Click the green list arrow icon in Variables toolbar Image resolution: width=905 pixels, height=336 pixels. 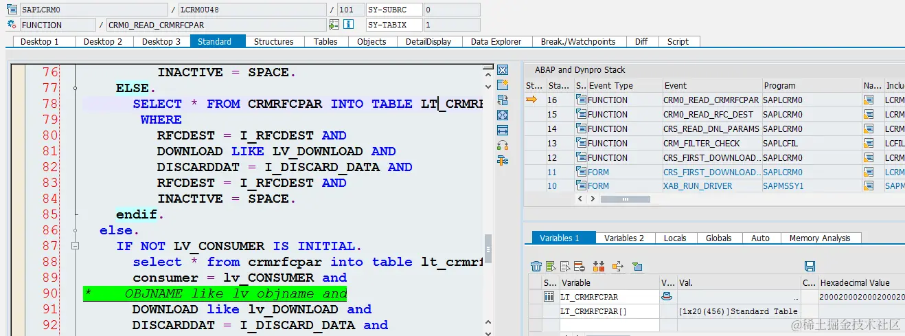click(x=551, y=267)
